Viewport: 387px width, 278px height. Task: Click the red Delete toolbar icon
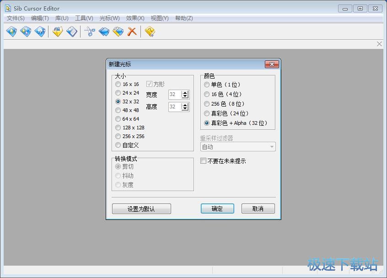click(132, 31)
